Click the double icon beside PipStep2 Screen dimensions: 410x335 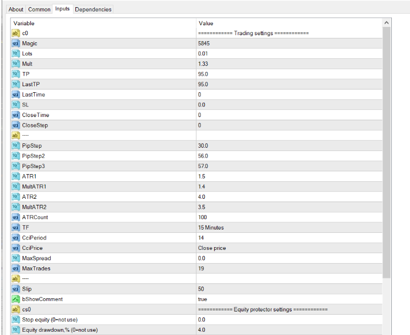coord(16,156)
